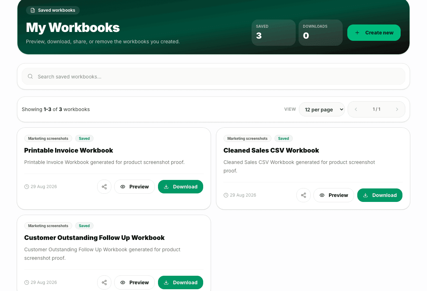Click the SAVED count card
Viewport: 427px width, 291px height.
(274, 33)
